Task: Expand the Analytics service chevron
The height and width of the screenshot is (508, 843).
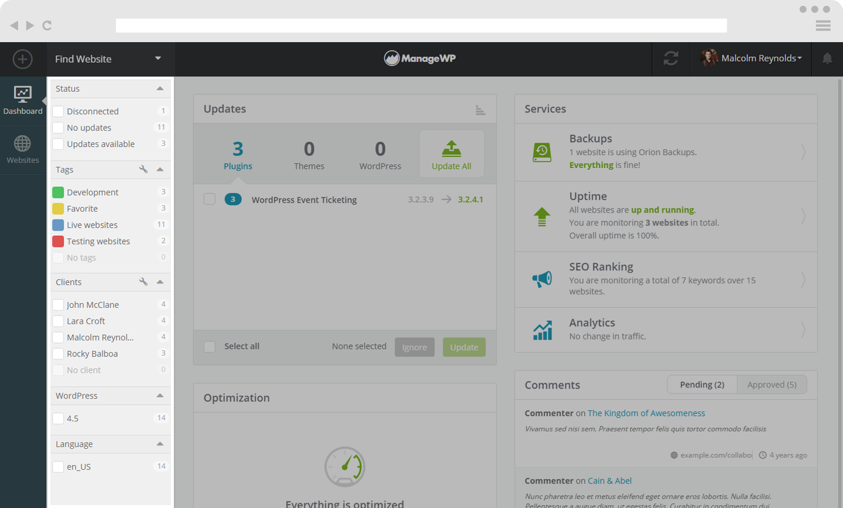Action: point(803,330)
